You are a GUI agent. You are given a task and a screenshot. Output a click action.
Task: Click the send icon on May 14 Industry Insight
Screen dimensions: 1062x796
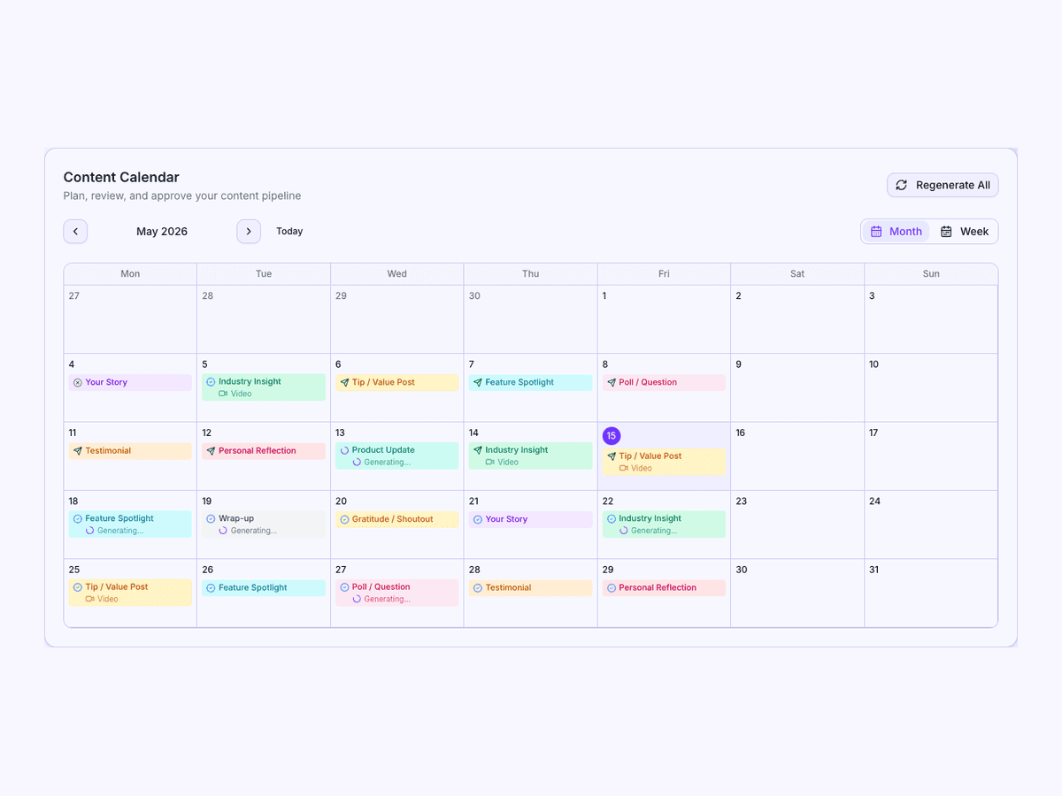point(478,450)
